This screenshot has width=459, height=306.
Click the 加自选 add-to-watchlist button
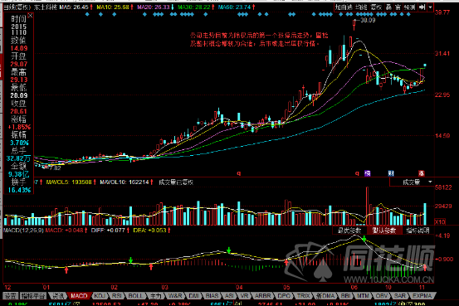pos(344,7)
